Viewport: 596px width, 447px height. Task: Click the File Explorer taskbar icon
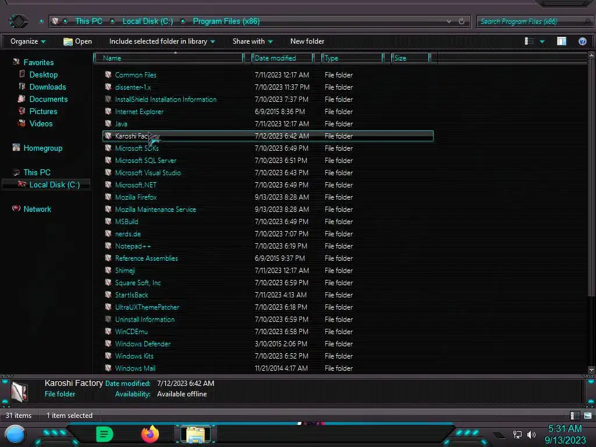(x=196, y=434)
